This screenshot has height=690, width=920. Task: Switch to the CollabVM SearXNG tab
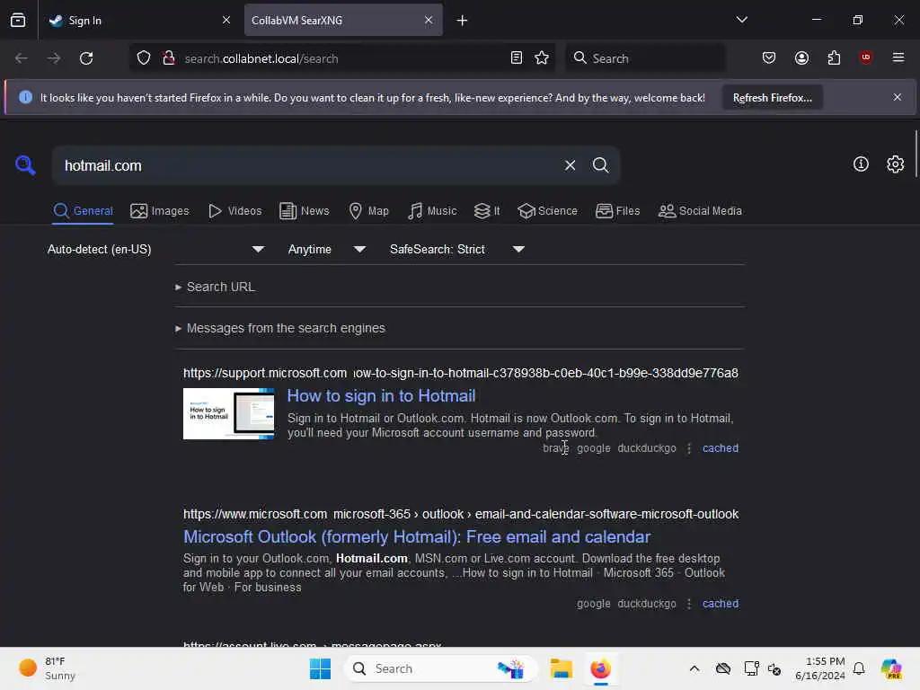pyautogui.click(x=343, y=21)
